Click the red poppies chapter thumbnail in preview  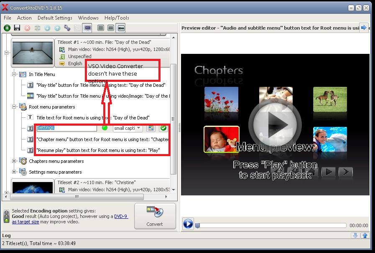pyautogui.click(x=221, y=99)
